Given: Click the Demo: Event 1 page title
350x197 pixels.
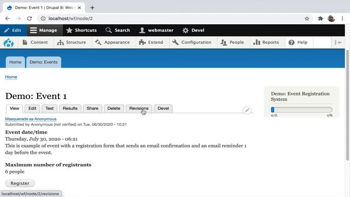Looking at the screenshot, I should (36, 96).
